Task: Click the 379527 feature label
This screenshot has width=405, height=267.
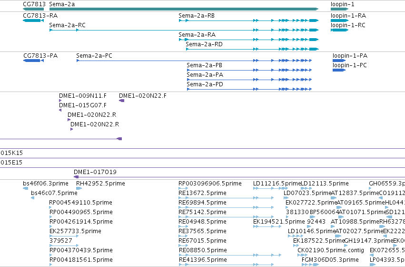Action: 61,241
